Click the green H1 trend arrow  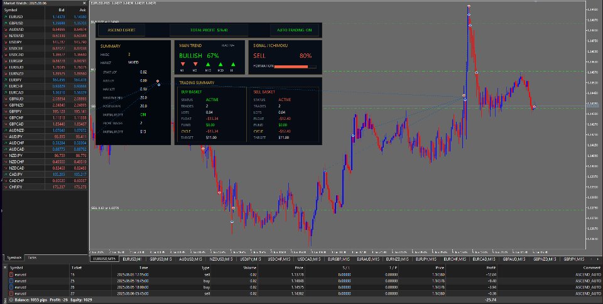233,64
